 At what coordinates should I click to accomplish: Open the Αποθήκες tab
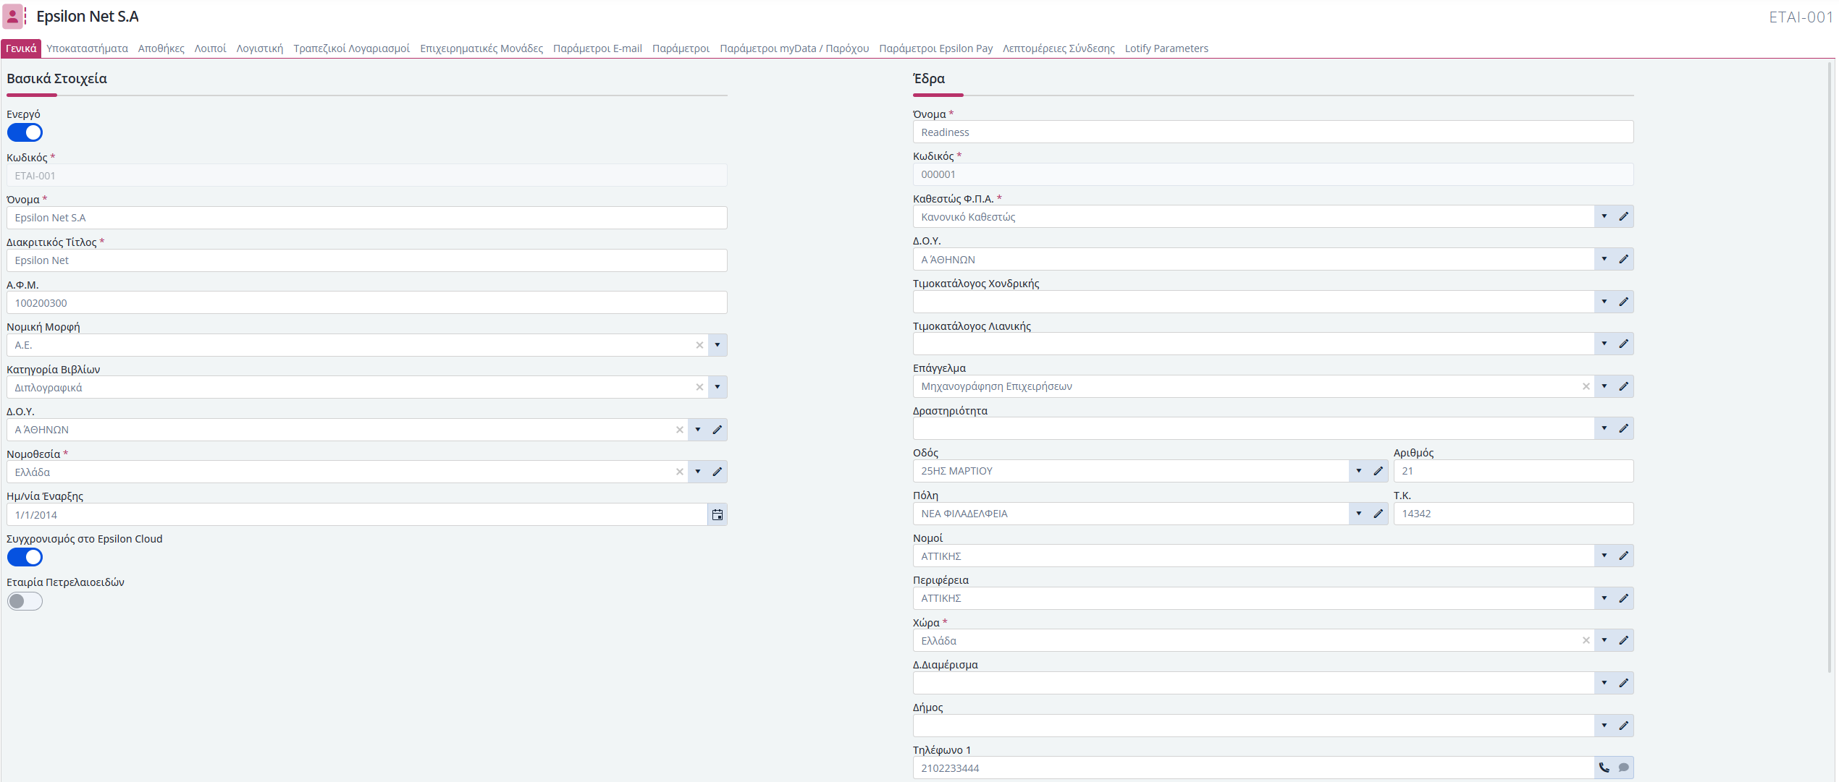tap(161, 48)
